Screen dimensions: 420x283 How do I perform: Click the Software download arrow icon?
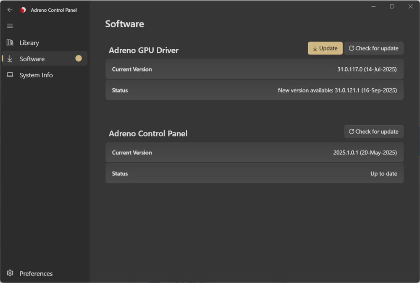pyautogui.click(x=10, y=58)
